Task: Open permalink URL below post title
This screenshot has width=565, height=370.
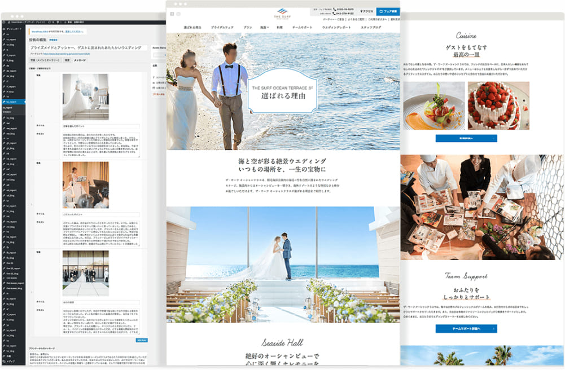Action: point(67,54)
